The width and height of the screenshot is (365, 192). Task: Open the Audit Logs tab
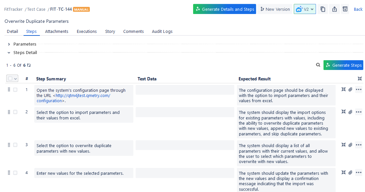(162, 31)
